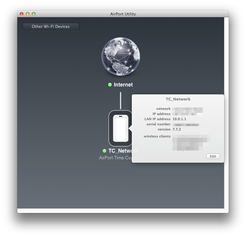Click the AirPort Utility window title

[x=123, y=14]
